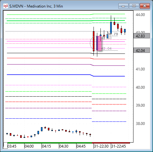Select the tall blue candlestick near 43.50
This screenshot has height=152, width=153.
(x=111, y=28)
